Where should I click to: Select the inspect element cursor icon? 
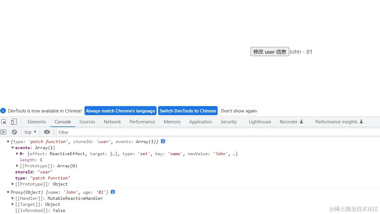(x=4, y=122)
